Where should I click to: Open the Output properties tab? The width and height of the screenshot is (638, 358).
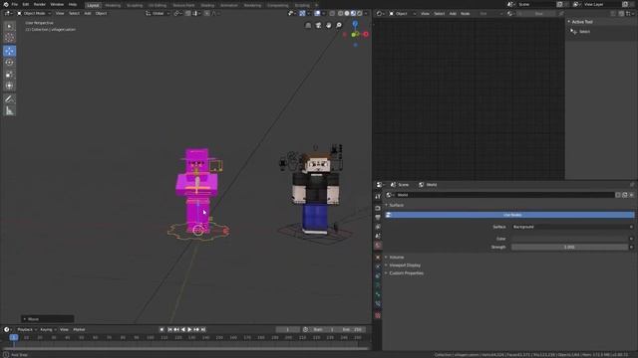[x=378, y=217]
